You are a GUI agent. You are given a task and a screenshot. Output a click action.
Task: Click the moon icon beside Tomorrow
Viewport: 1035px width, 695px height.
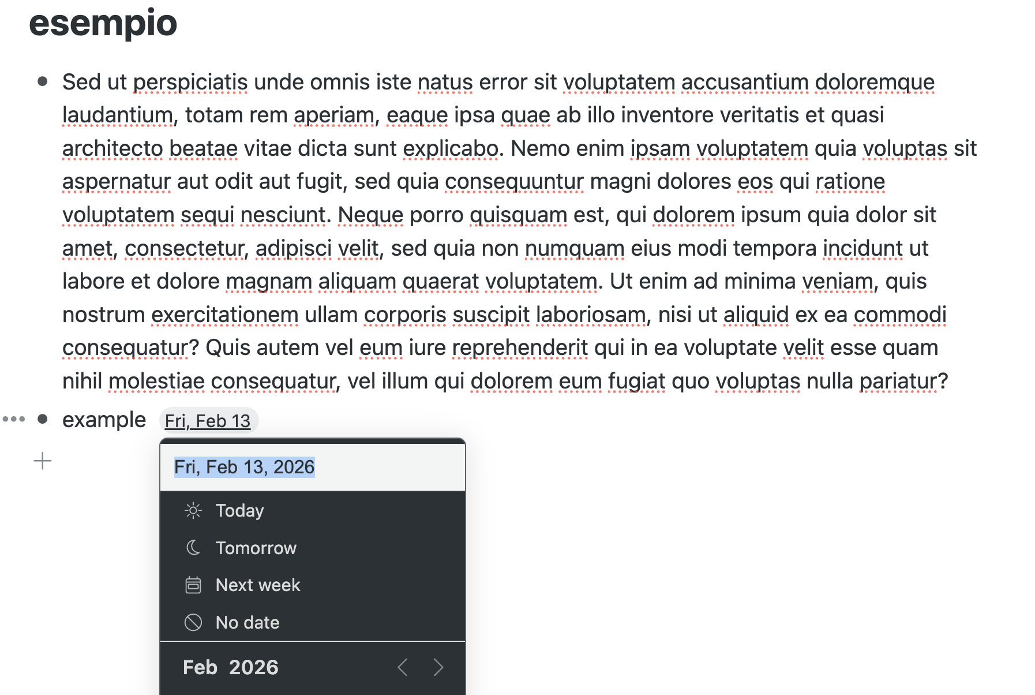(193, 547)
